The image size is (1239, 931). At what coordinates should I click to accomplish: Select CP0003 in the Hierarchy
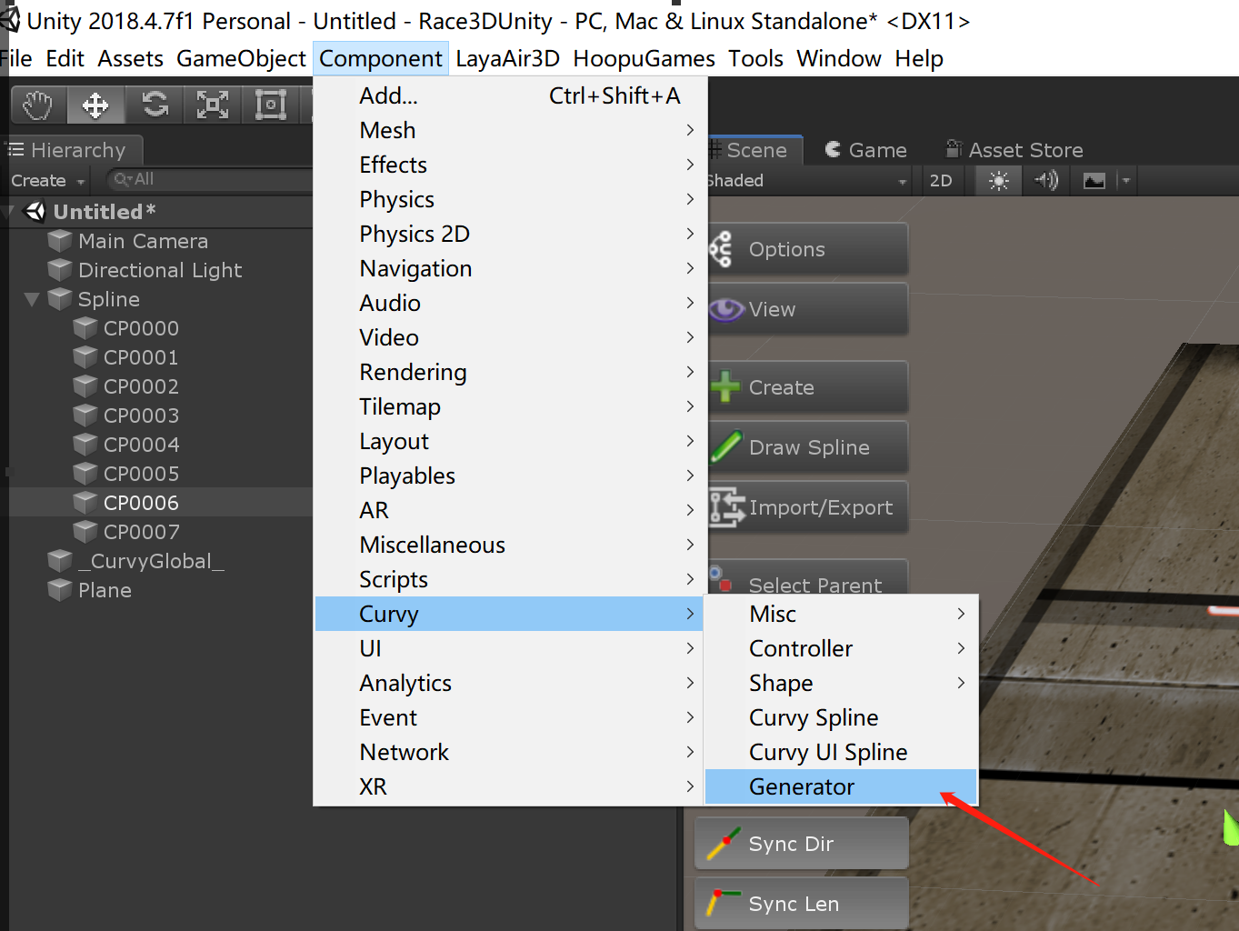[x=141, y=415]
